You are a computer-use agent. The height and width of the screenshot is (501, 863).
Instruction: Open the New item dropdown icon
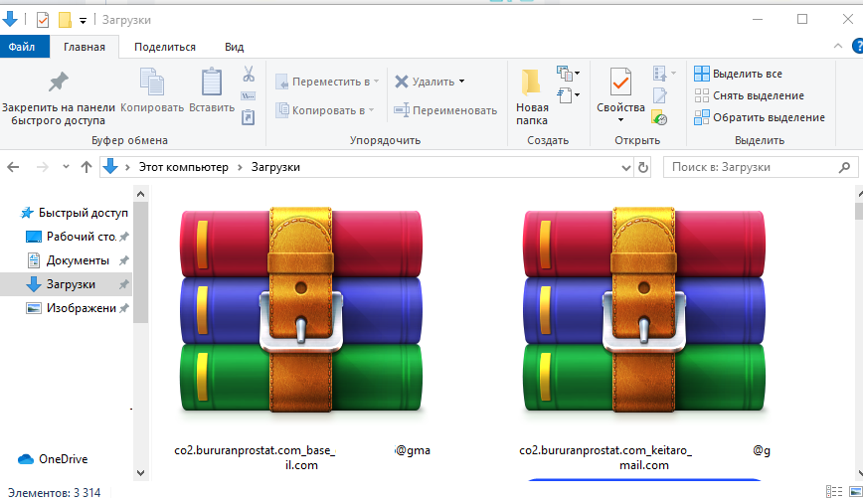pos(569,74)
